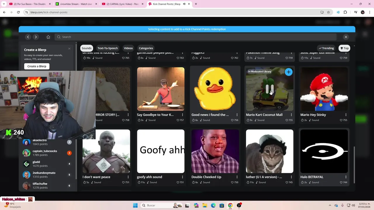Image resolution: width=374 pixels, height=210 pixels.
Task: Open options menu for Mario Kart Coconut Mall
Action: click(291, 115)
